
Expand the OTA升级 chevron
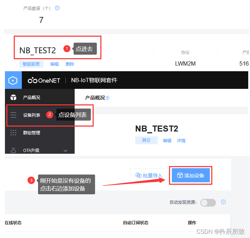[65, 151]
